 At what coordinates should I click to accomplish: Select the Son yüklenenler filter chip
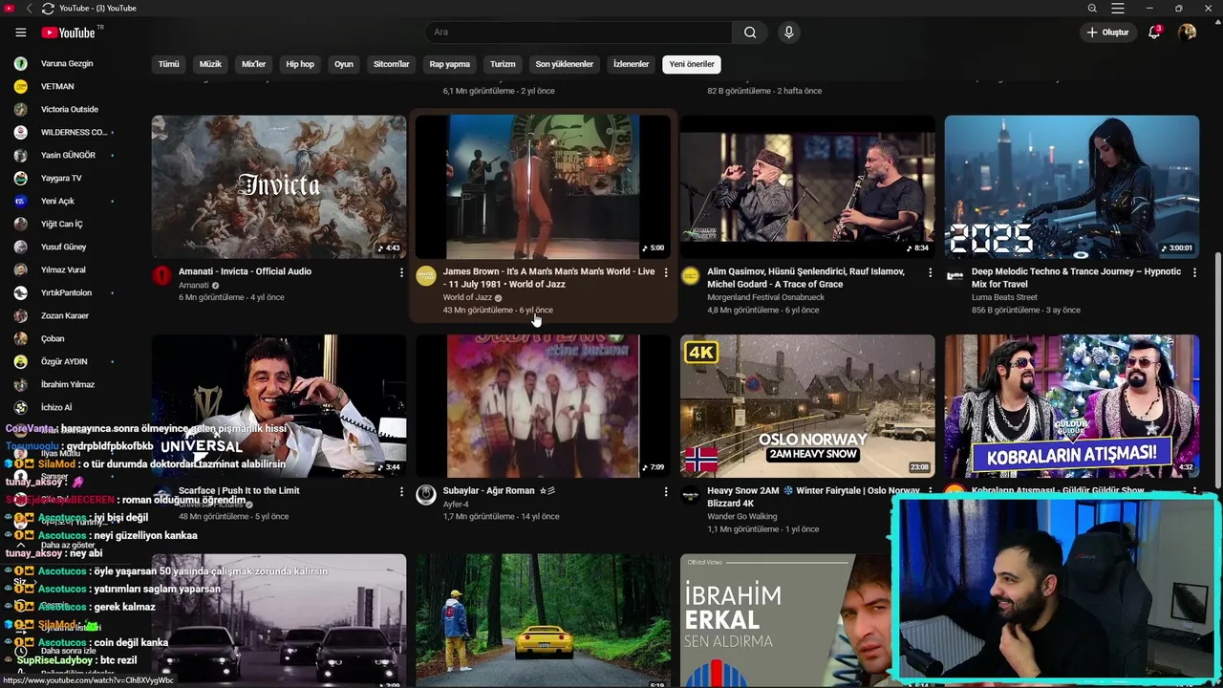pyautogui.click(x=564, y=64)
